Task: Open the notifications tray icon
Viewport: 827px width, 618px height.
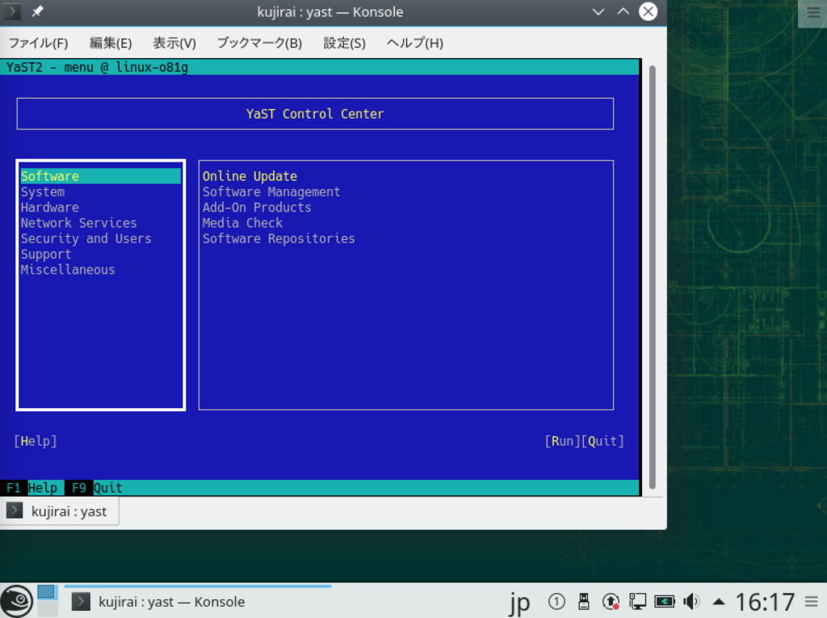Action: pyautogui.click(x=556, y=602)
